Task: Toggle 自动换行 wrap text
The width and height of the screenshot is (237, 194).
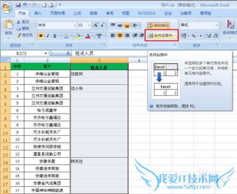Action: click(158, 25)
